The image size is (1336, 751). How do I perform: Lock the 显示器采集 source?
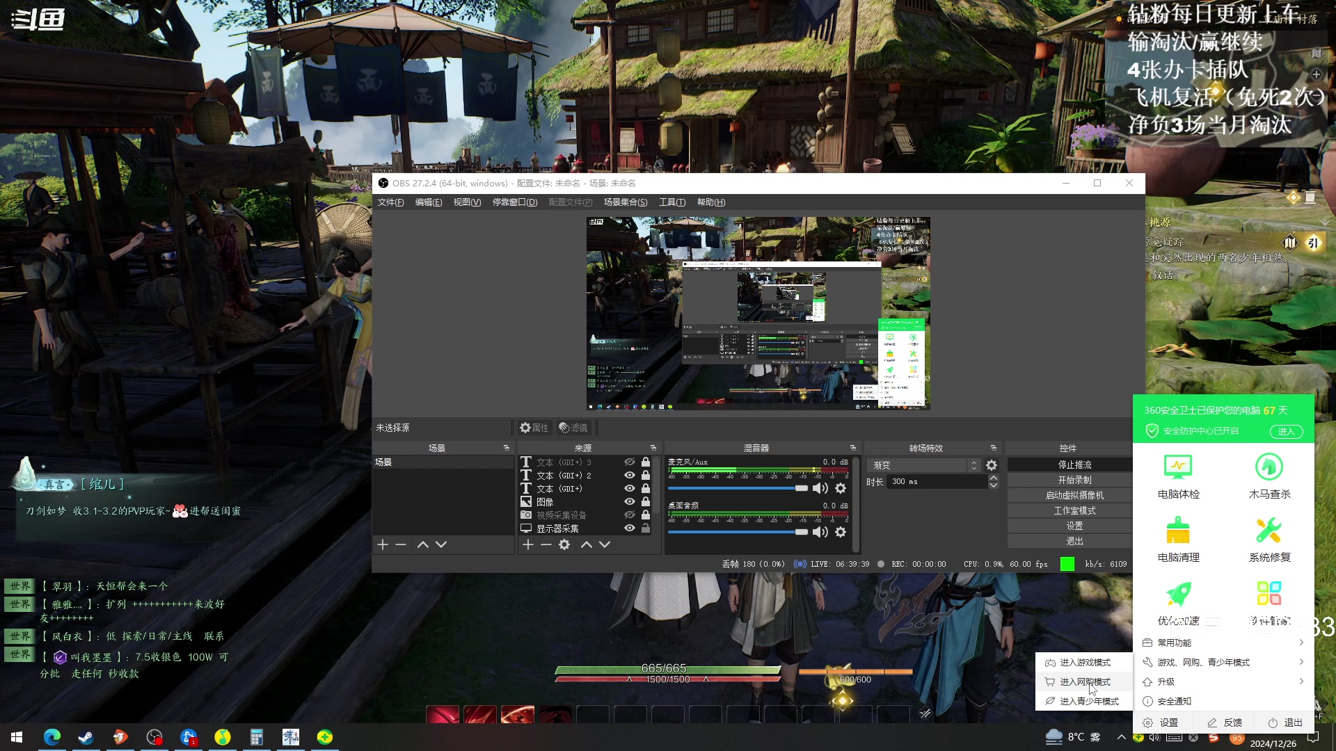tap(646, 528)
